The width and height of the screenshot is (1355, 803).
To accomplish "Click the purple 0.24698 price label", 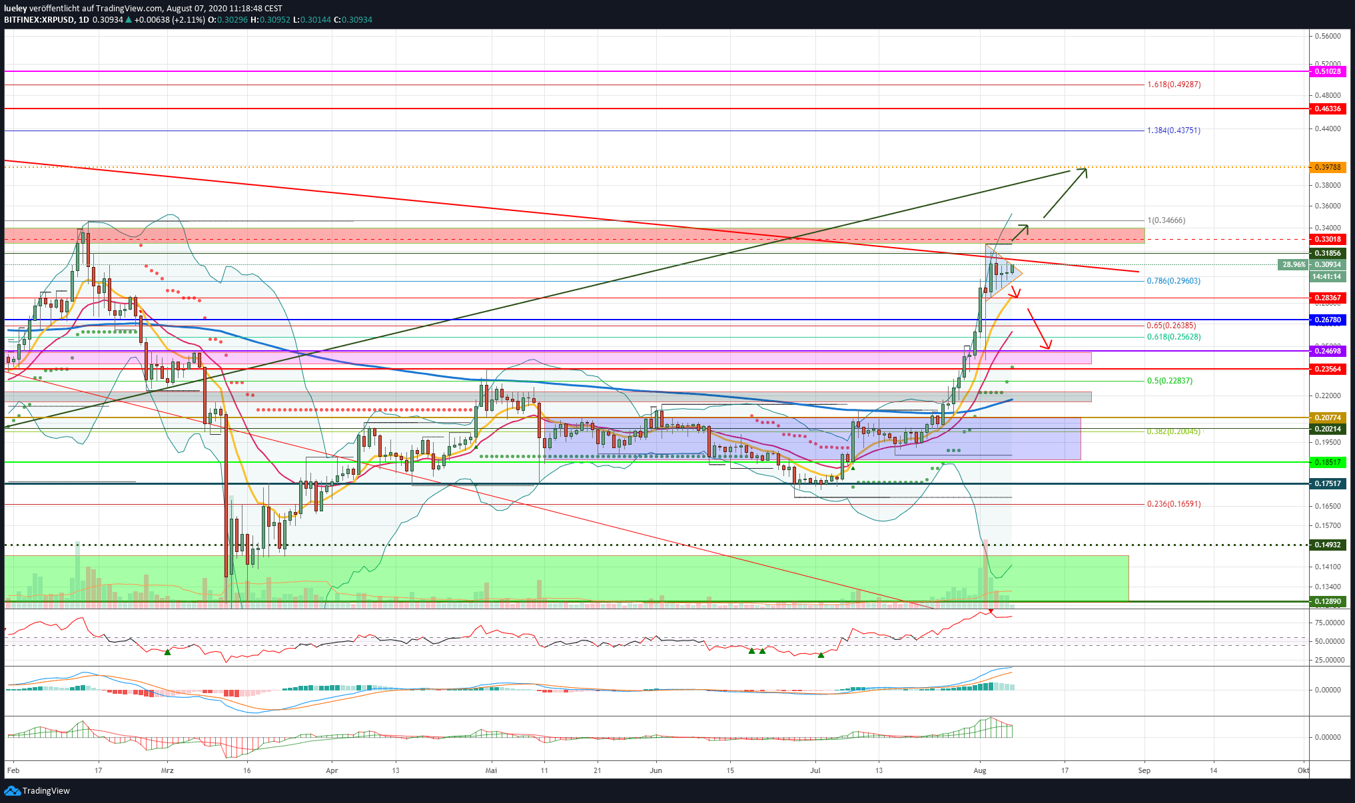I will point(1328,351).
